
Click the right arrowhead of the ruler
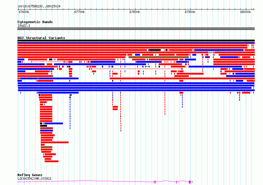[254, 9]
